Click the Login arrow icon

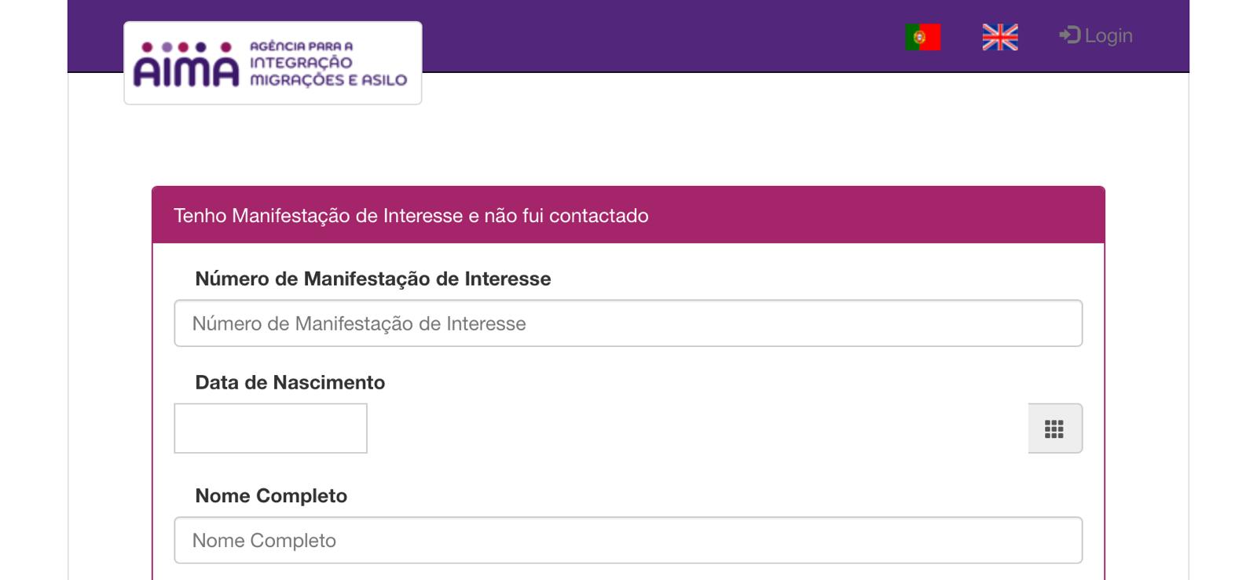tap(1068, 35)
